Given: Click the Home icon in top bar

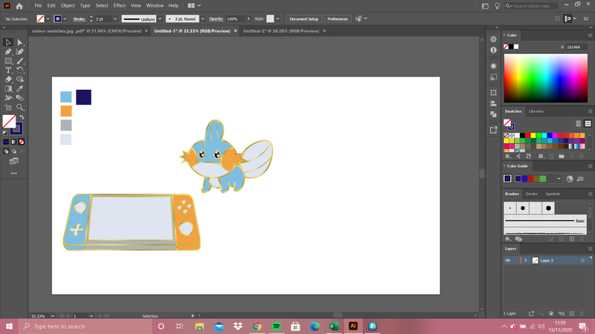Looking at the screenshot, I should pyautogui.click(x=19, y=6).
